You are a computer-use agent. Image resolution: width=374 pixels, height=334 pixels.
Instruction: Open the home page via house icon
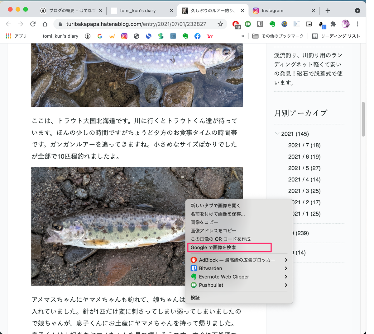coord(45,24)
